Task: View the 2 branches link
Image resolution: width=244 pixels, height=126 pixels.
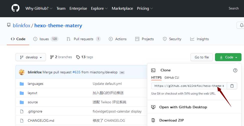Action: click(61, 57)
